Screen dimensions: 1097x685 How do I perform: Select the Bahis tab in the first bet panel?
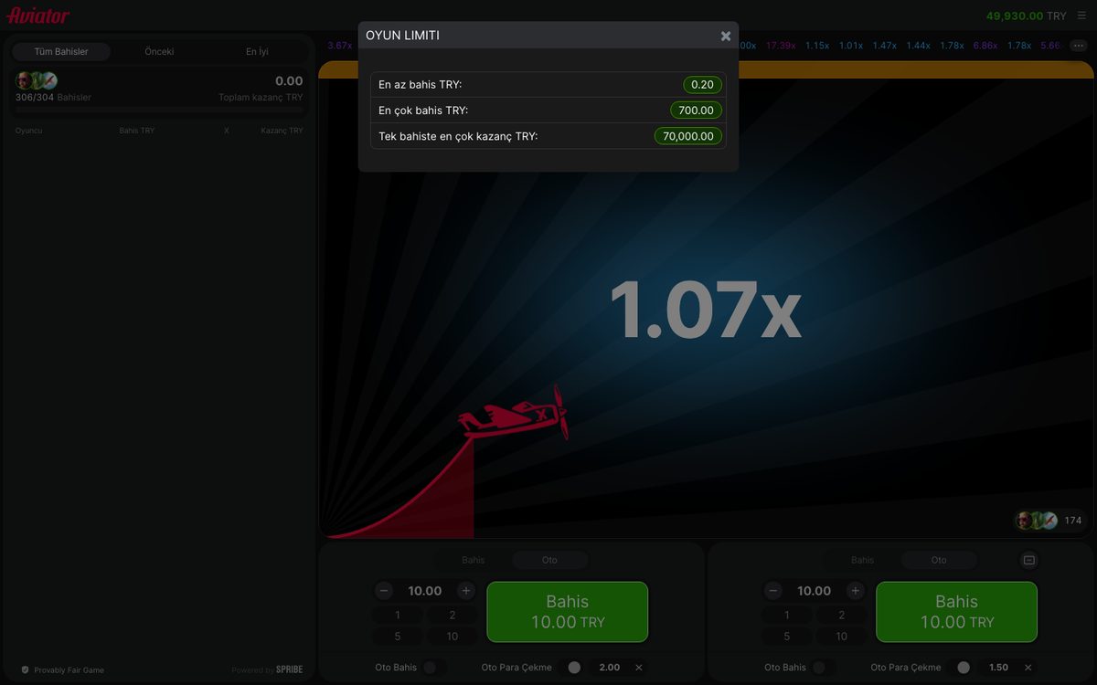pos(474,560)
